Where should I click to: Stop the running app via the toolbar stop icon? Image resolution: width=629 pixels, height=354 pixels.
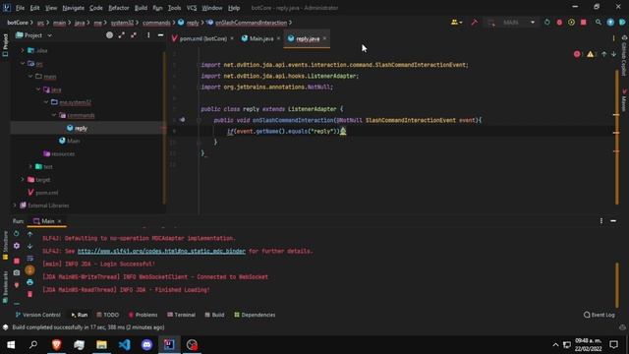583,23
